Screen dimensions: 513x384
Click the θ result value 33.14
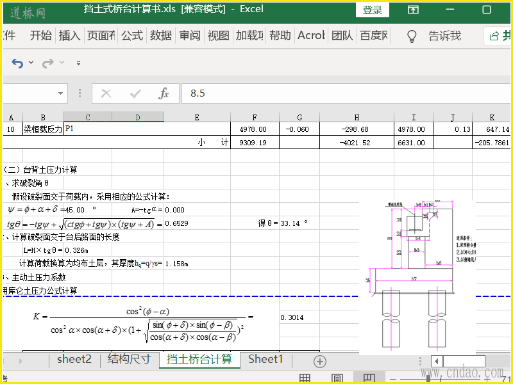290,223
